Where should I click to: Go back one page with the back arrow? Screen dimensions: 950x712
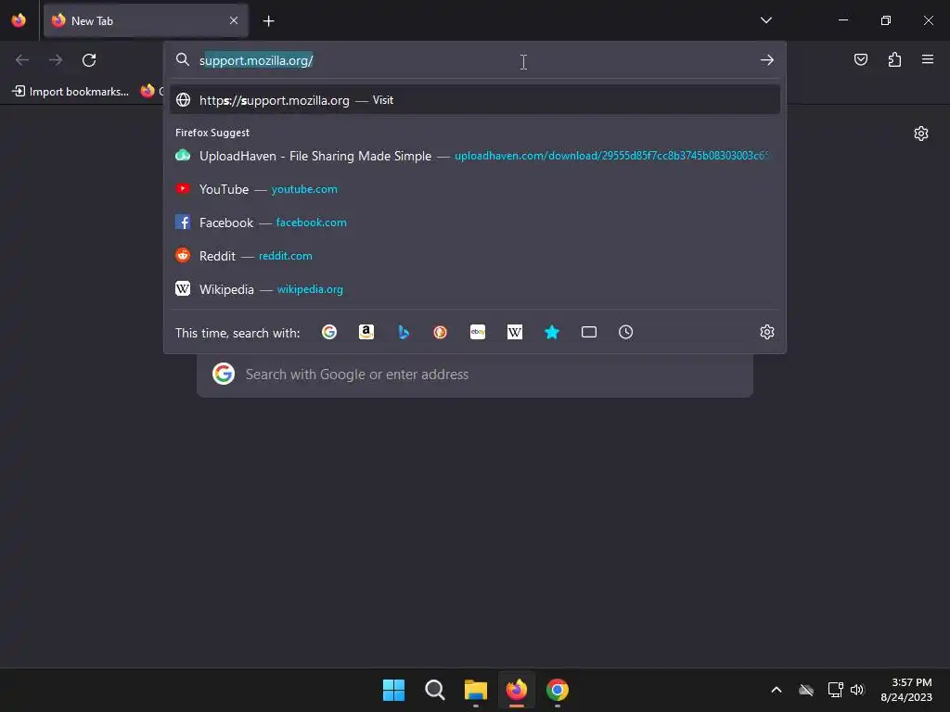point(22,60)
